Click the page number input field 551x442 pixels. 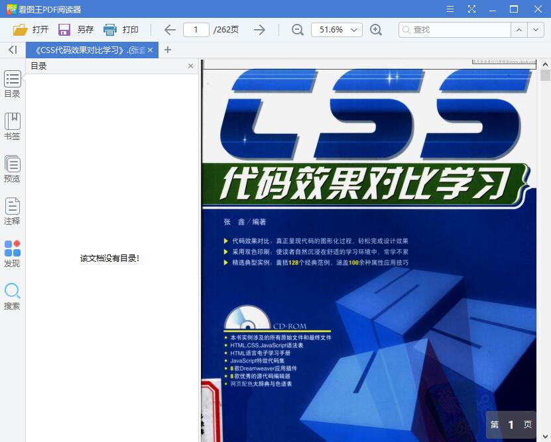pos(196,30)
